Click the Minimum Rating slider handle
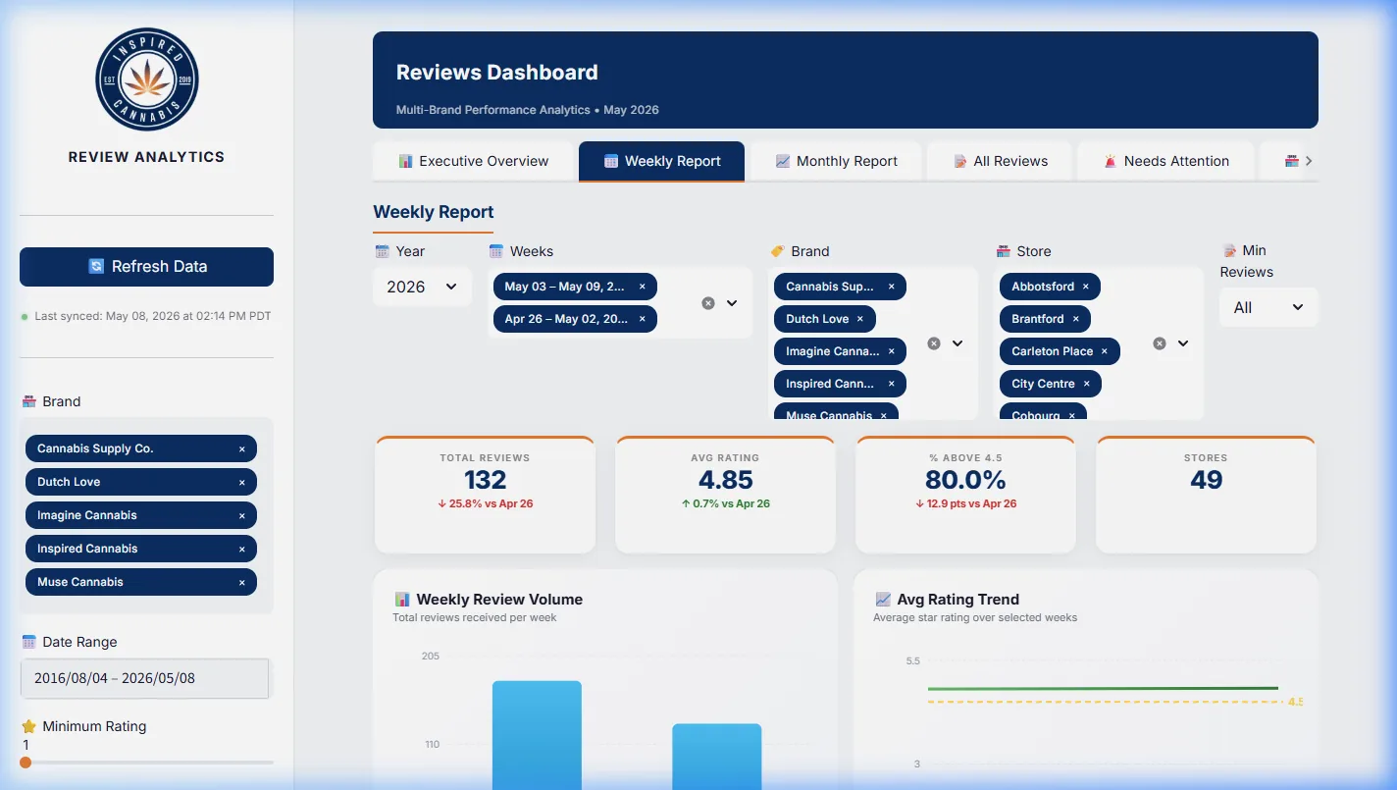1397x790 pixels. point(26,763)
